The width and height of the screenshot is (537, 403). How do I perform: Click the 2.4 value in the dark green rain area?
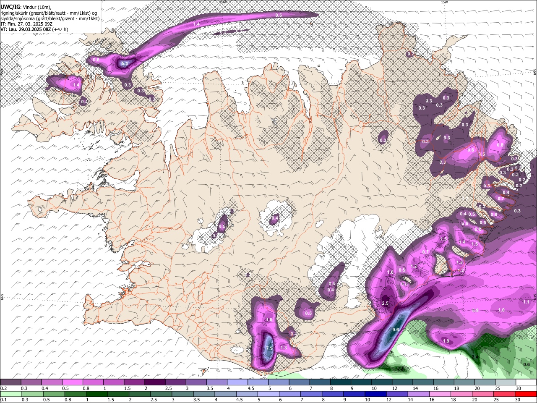click(475, 357)
